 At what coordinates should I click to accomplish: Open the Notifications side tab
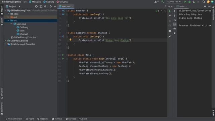[x=213, y=13]
